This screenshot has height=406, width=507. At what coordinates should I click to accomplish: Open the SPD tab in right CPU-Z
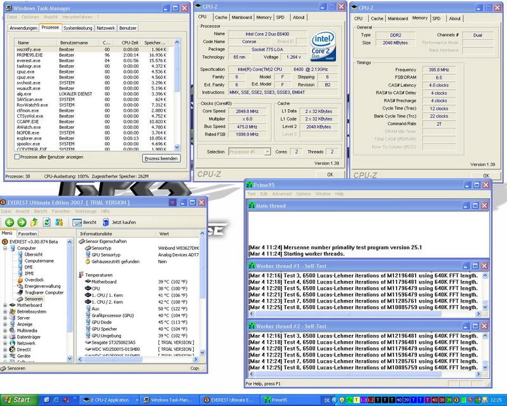pyautogui.click(x=437, y=18)
